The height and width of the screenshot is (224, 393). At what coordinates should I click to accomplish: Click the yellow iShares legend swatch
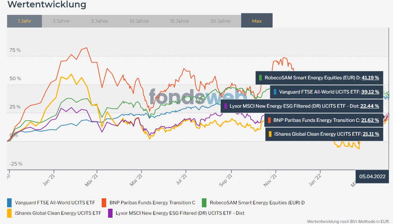point(9,213)
